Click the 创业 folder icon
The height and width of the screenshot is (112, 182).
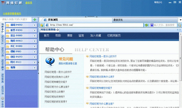tap(8, 57)
